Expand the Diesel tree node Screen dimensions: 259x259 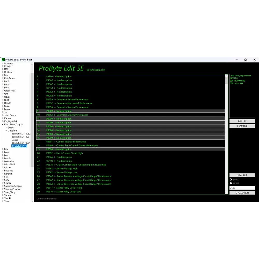[x=6, y=127]
